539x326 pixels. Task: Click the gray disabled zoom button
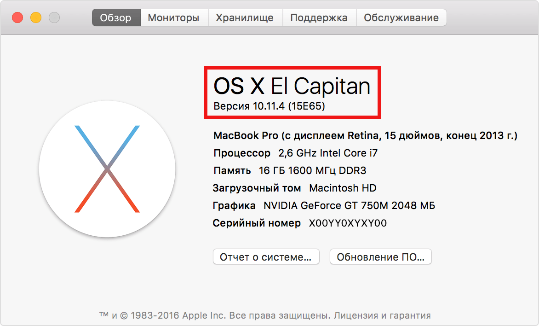[x=54, y=18]
